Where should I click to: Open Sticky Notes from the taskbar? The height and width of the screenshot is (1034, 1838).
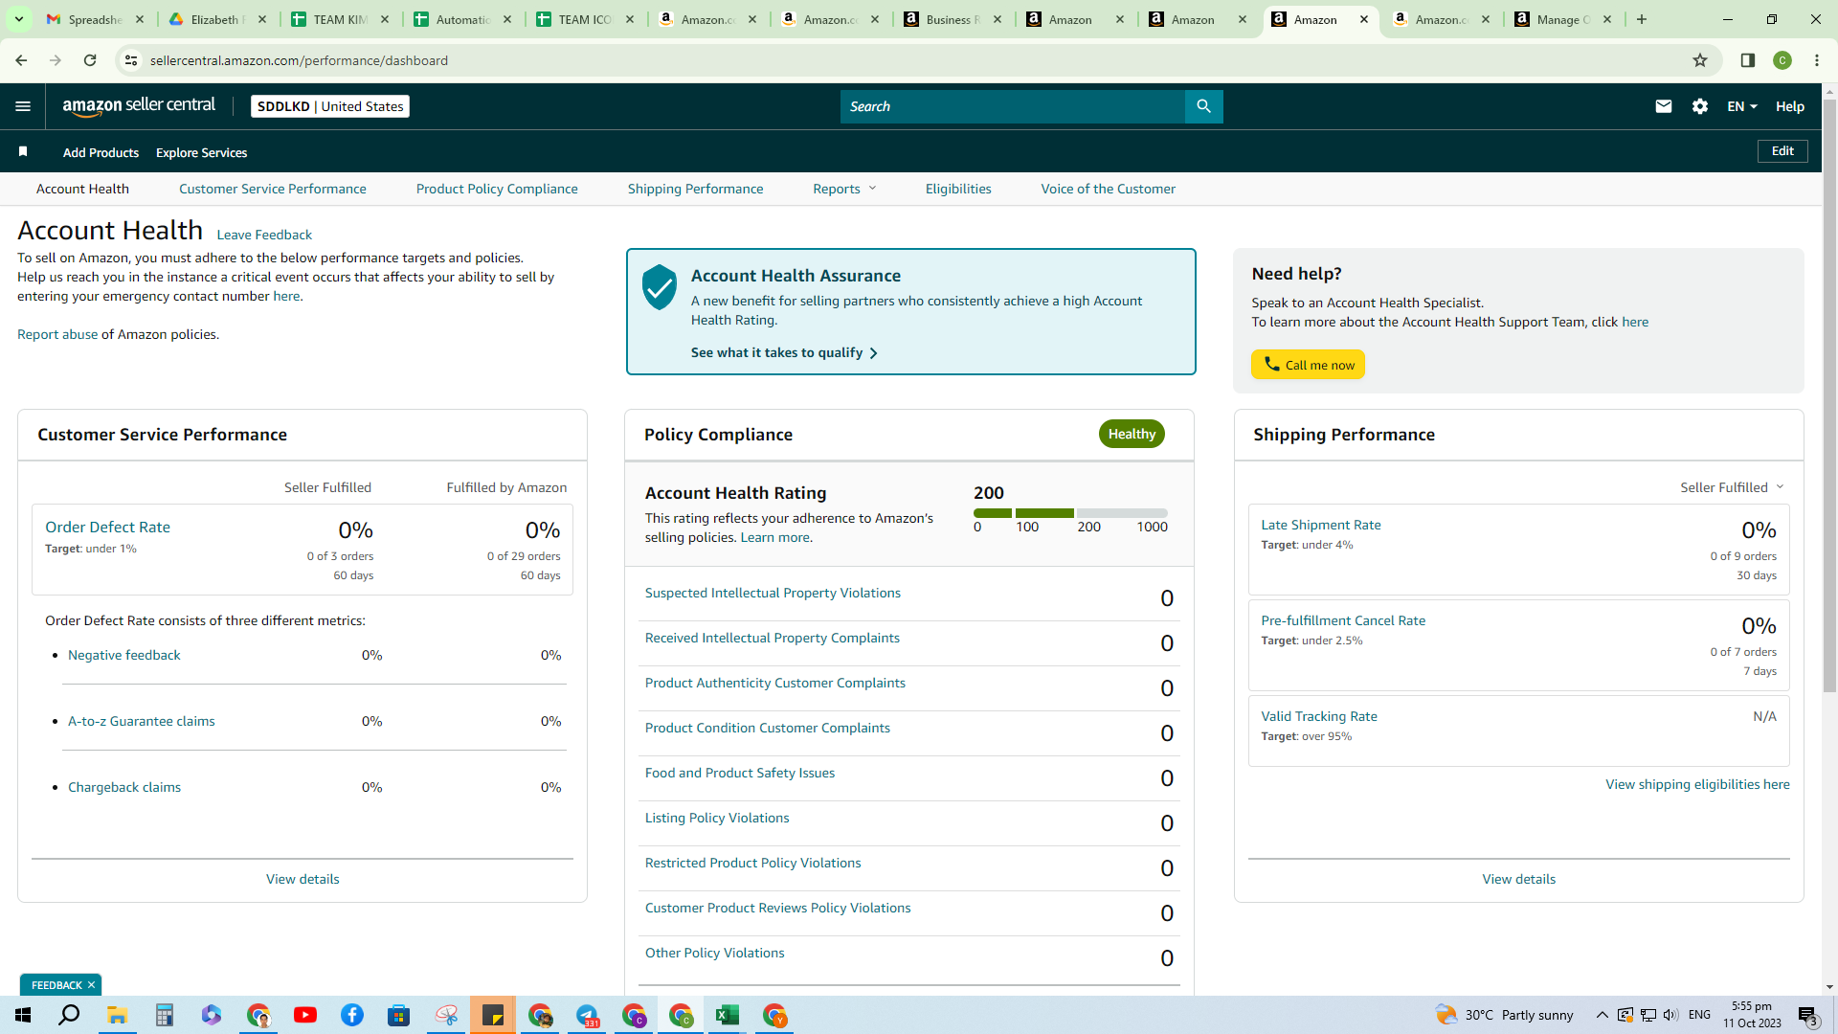pyautogui.click(x=493, y=1015)
